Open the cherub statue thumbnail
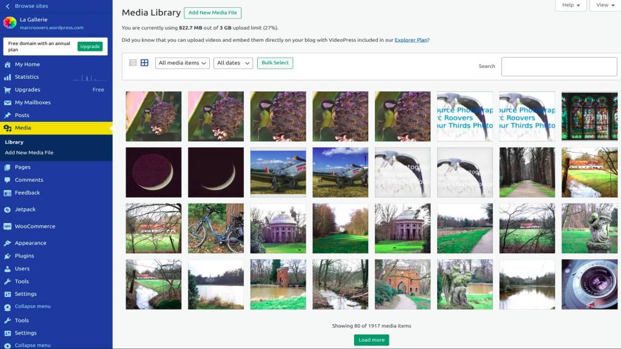The image size is (621, 349). (589, 228)
